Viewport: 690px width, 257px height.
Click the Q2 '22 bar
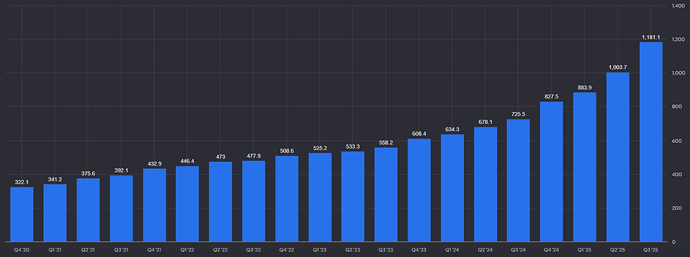pos(220,201)
